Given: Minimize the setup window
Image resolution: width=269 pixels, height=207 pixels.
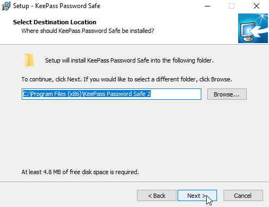Looking at the screenshot, I should click(207, 6).
